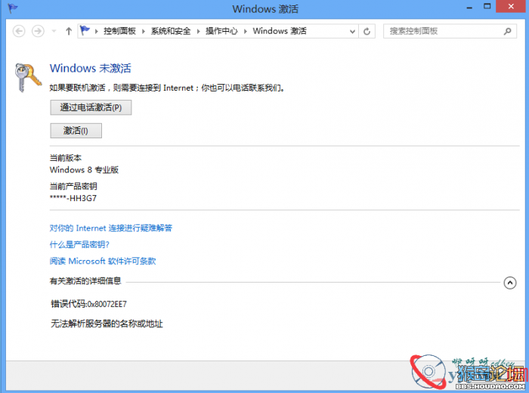The width and height of the screenshot is (529, 393).
Task: Go back using the back arrow
Action: (x=19, y=32)
